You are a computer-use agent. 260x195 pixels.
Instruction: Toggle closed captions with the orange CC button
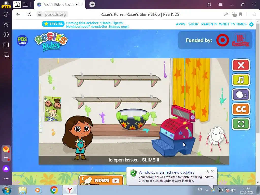click(241, 109)
